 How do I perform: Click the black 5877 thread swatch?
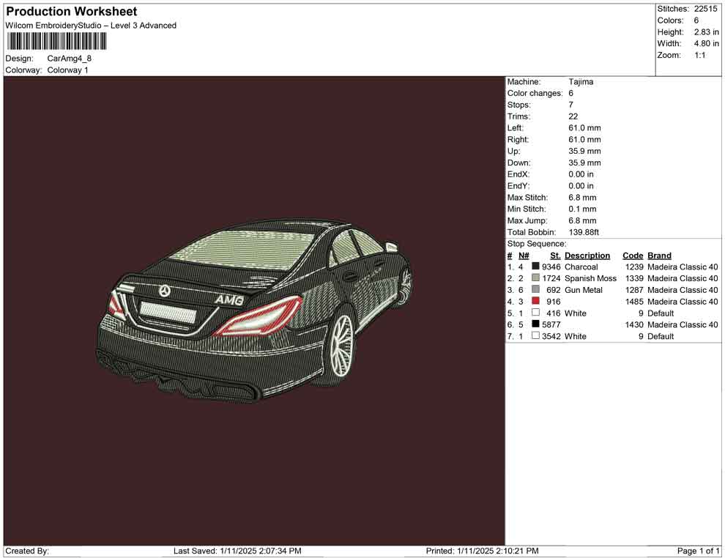pos(535,324)
